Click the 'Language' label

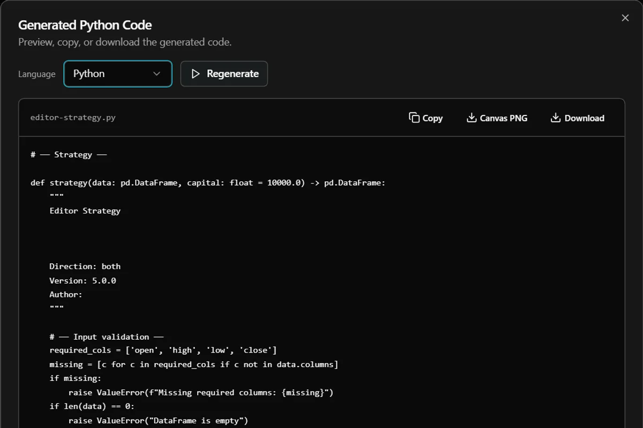coord(36,74)
